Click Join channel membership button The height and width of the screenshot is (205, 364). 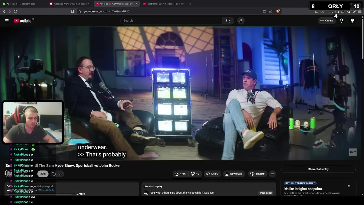coord(43,174)
